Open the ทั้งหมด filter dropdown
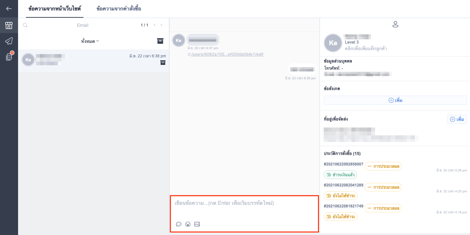 pyautogui.click(x=90, y=41)
